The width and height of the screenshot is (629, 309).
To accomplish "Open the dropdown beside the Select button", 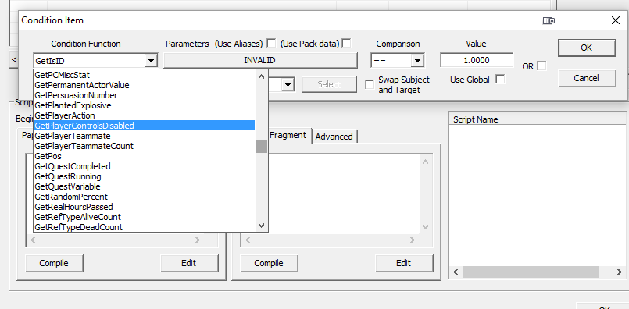I will tap(288, 84).
